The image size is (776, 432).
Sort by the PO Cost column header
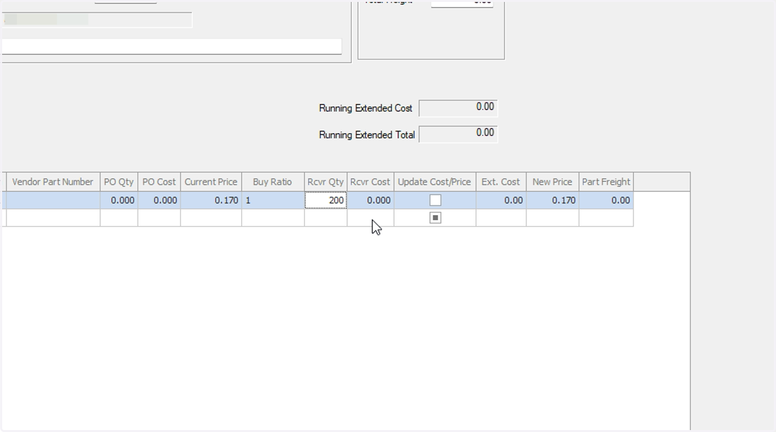pos(159,182)
